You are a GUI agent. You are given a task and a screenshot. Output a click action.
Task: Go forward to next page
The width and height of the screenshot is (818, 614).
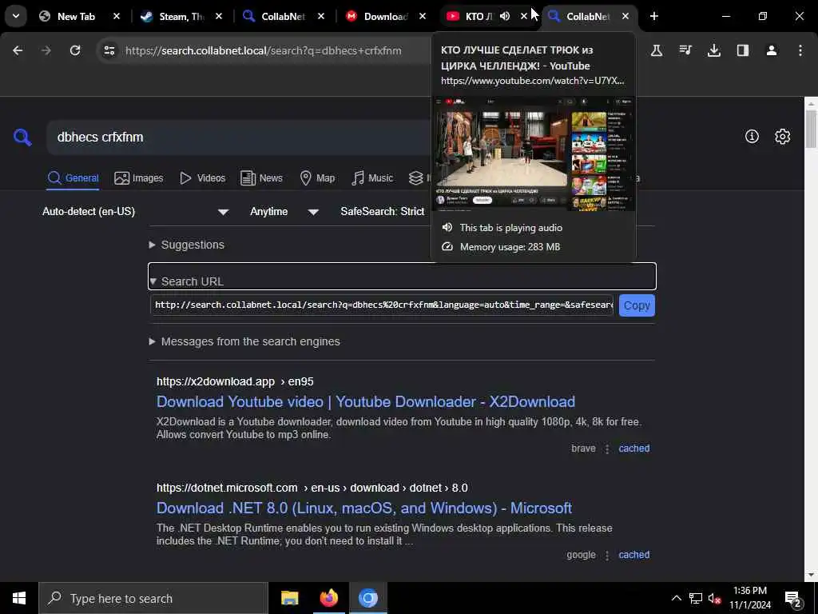[x=46, y=50]
